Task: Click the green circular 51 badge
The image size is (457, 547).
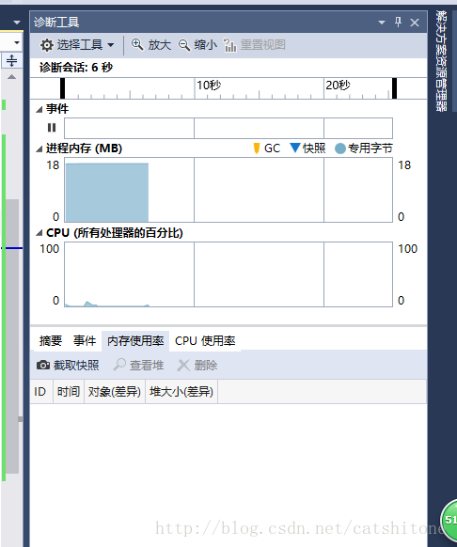Action: (449, 520)
